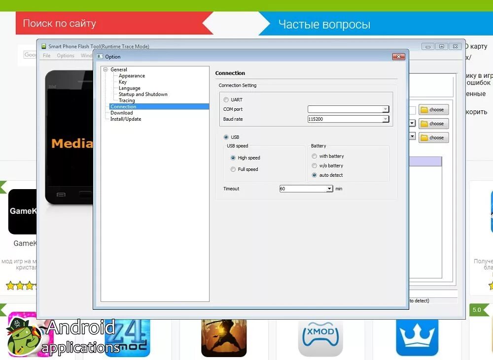Open the Timeout dropdown
This screenshot has width=493, height=360.
click(329, 189)
